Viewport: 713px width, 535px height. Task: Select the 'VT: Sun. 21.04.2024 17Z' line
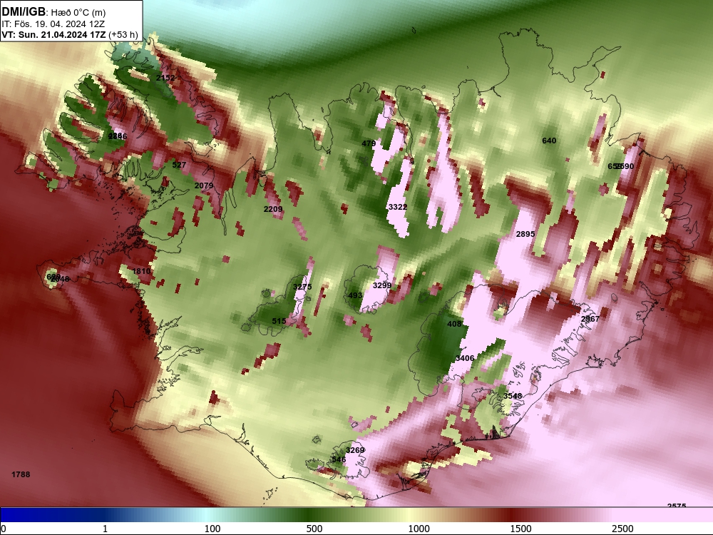click(x=53, y=35)
